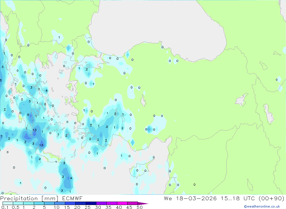The width and height of the screenshot is (286, 209).
Task: Click the "ECMWF" model label
Action: point(72,198)
